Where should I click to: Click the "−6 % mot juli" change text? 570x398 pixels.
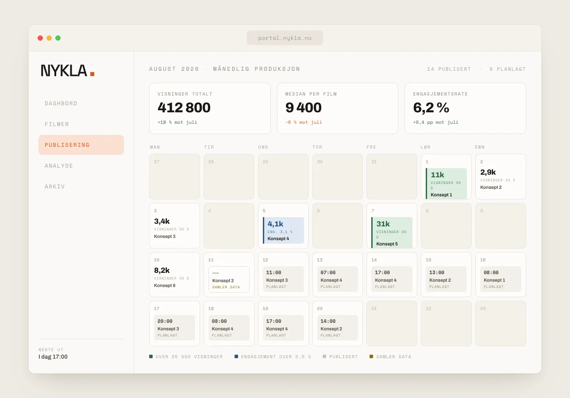tap(304, 122)
